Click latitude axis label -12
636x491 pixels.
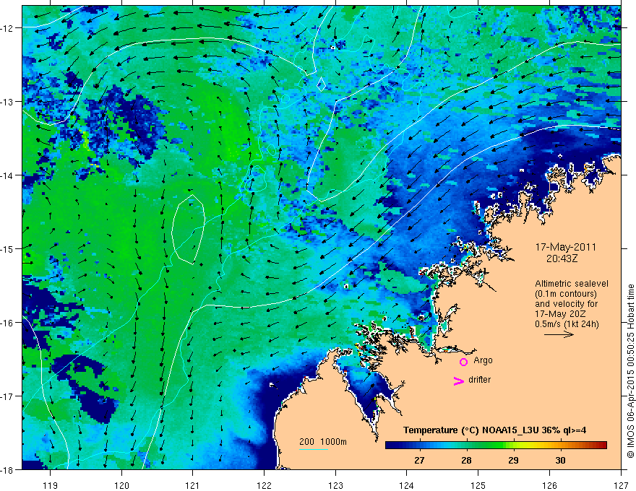(x=8, y=28)
